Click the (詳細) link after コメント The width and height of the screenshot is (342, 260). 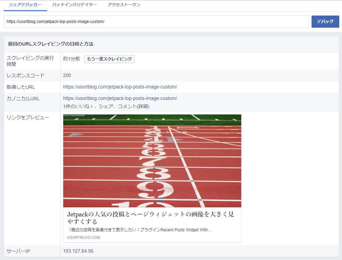tap(143, 106)
